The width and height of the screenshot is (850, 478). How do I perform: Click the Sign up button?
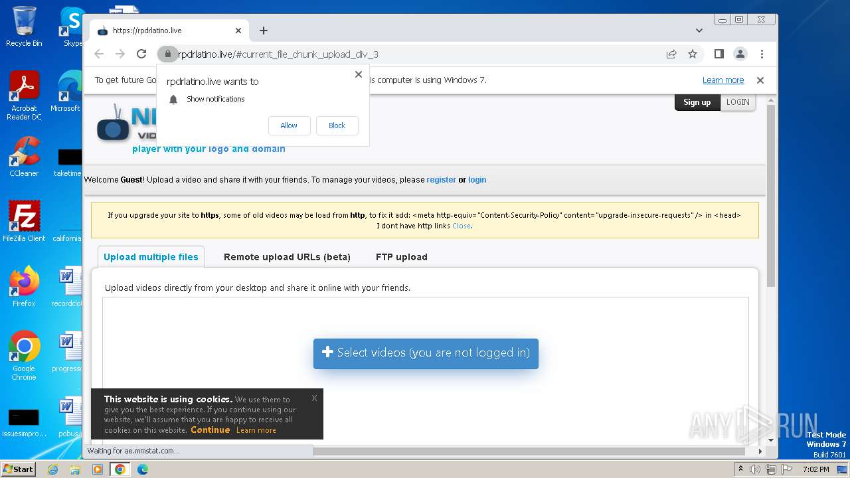pos(697,102)
